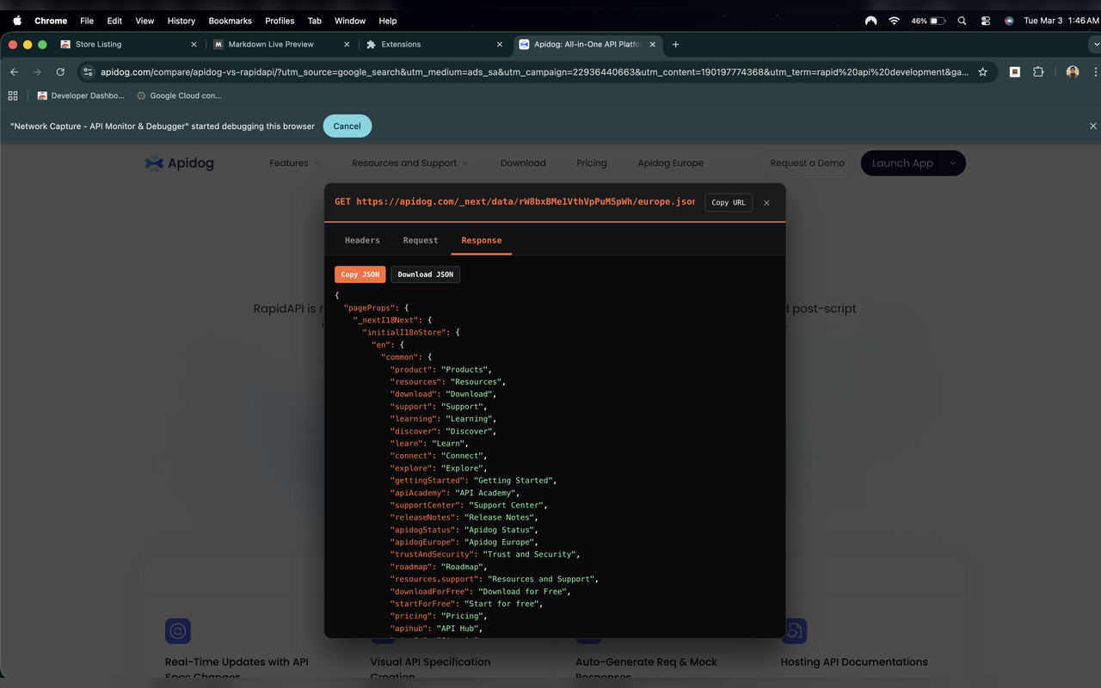Open the Pricing nav link
The image size is (1101, 688).
[592, 163]
